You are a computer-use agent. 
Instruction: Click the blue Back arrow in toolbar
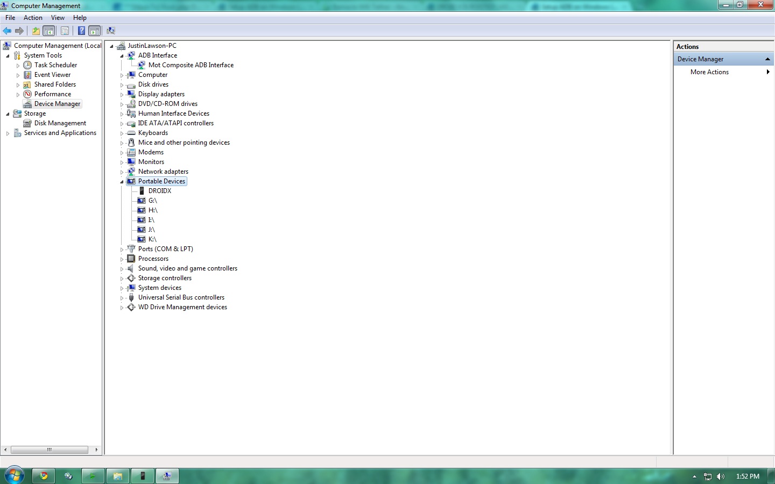click(x=7, y=31)
